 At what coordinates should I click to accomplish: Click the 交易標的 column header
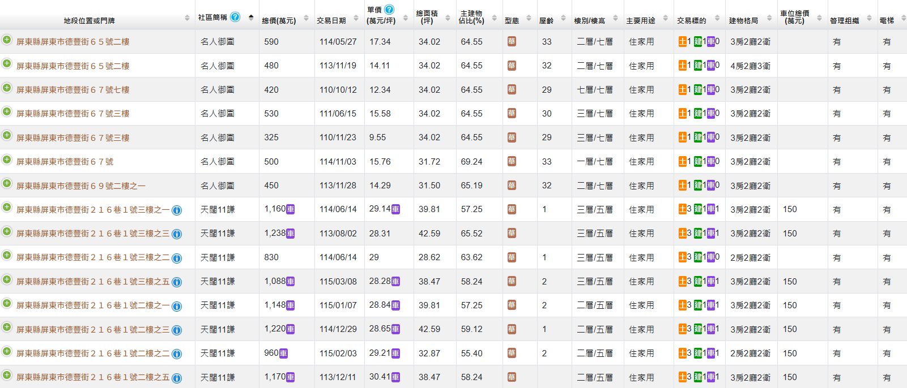tap(692, 20)
